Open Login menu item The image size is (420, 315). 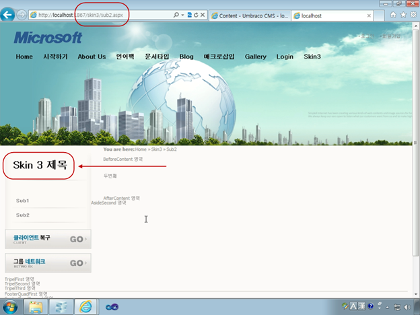coord(285,57)
